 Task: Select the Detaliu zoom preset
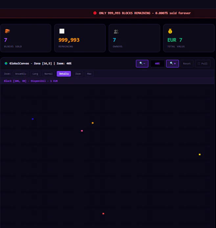click(x=64, y=74)
